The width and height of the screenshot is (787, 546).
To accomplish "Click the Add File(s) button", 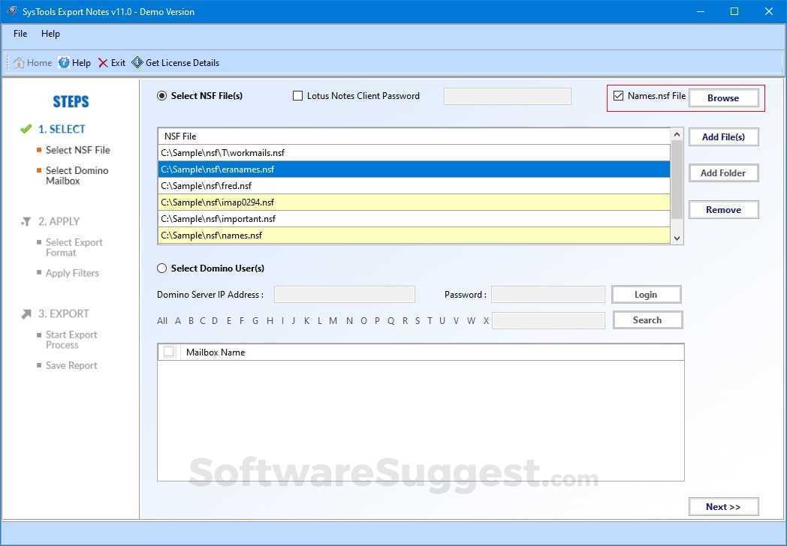I will coord(722,136).
